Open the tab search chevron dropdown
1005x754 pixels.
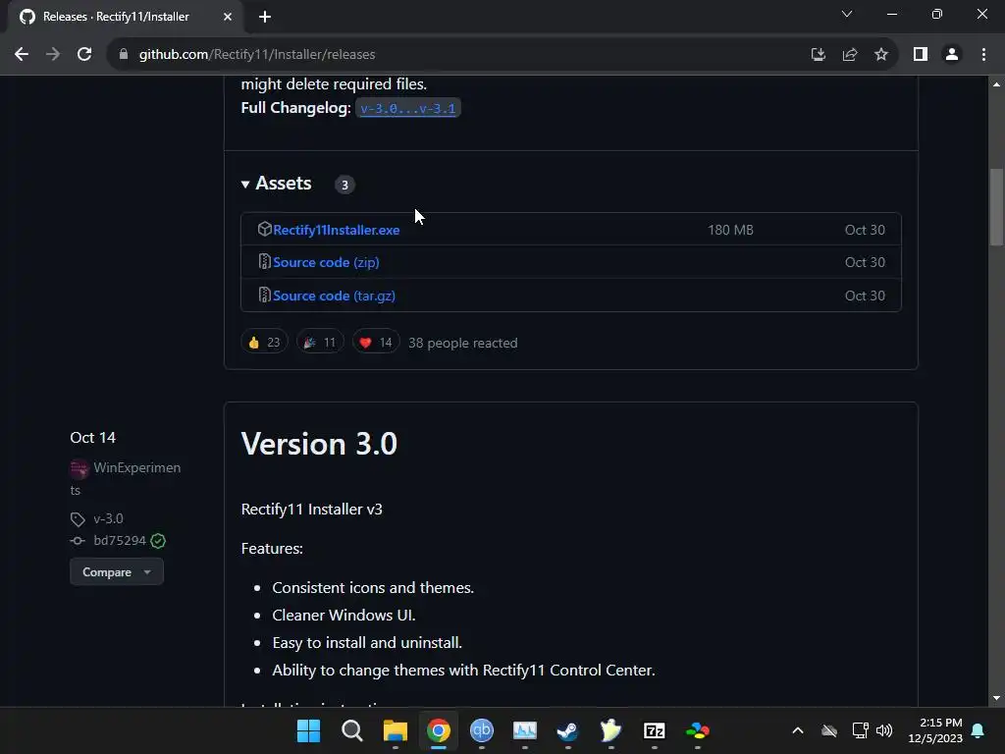847,14
